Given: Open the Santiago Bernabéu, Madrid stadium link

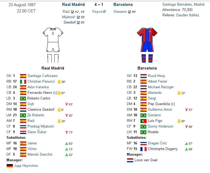Looking at the screenshot, I should (x=183, y=4).
